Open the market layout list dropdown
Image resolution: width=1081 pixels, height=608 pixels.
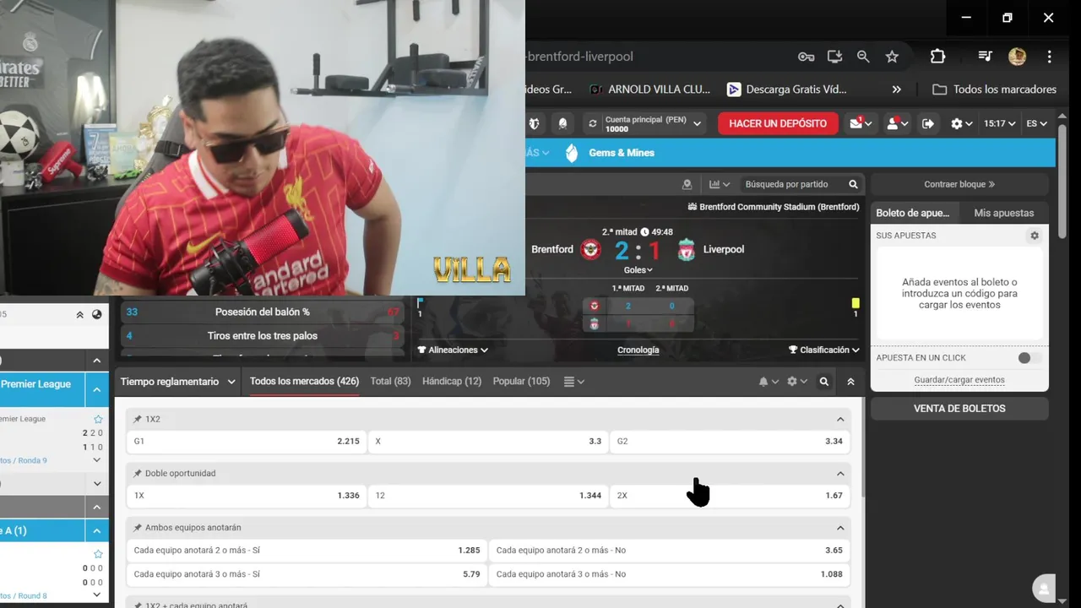click(x=573, y=382)
